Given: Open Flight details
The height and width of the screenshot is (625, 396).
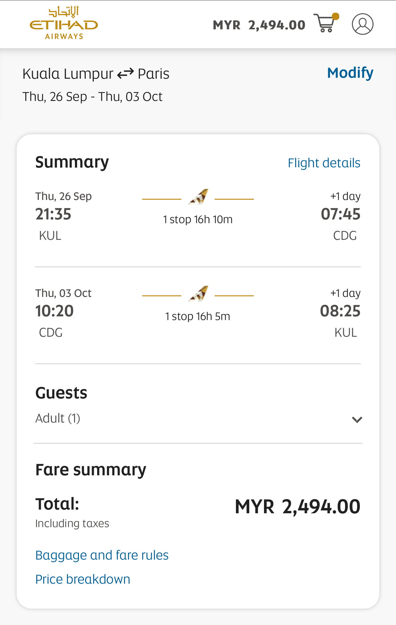Looking at the screenshot, I should click(324, 163).
